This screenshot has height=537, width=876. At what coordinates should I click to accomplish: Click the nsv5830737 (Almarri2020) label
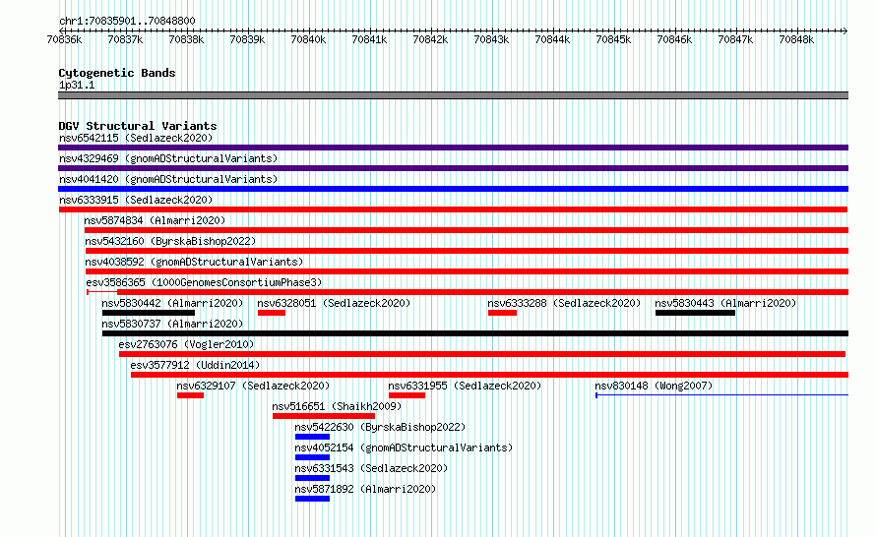point(172,324)
